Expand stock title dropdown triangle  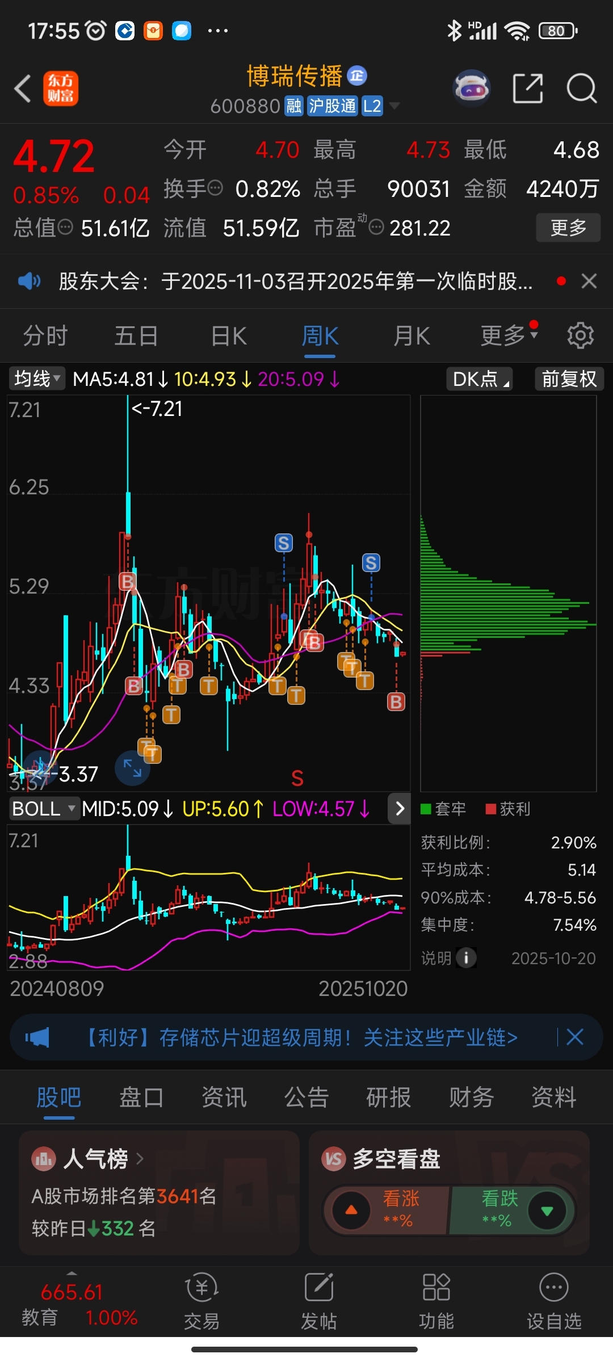click(394, 106)
